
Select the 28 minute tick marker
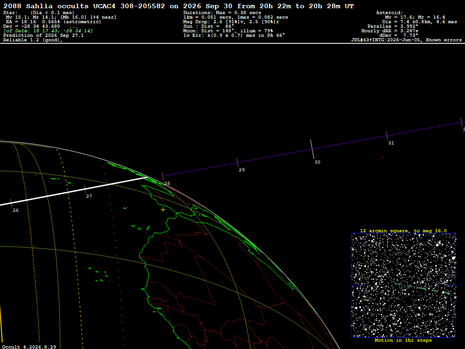[x=163, y=176]
